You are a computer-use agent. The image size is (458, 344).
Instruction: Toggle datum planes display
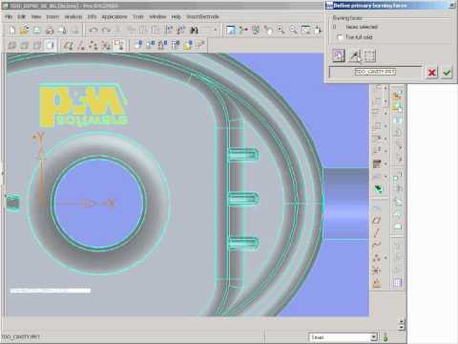(68, 45)
